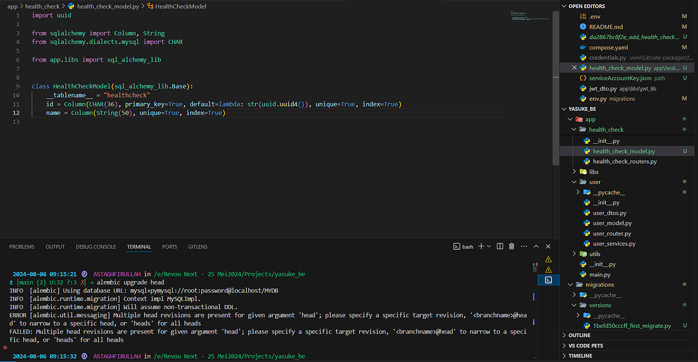698x362 pixels.
Task: Click the bash terminal icon in the terminal tab
Action: 457,246
